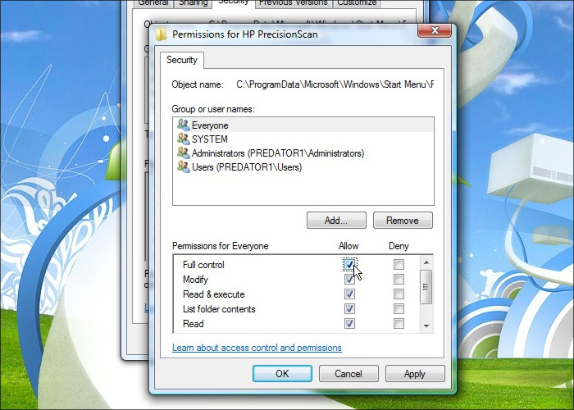
Task: Open the Customize tab in background window
Action: (357, 3)
